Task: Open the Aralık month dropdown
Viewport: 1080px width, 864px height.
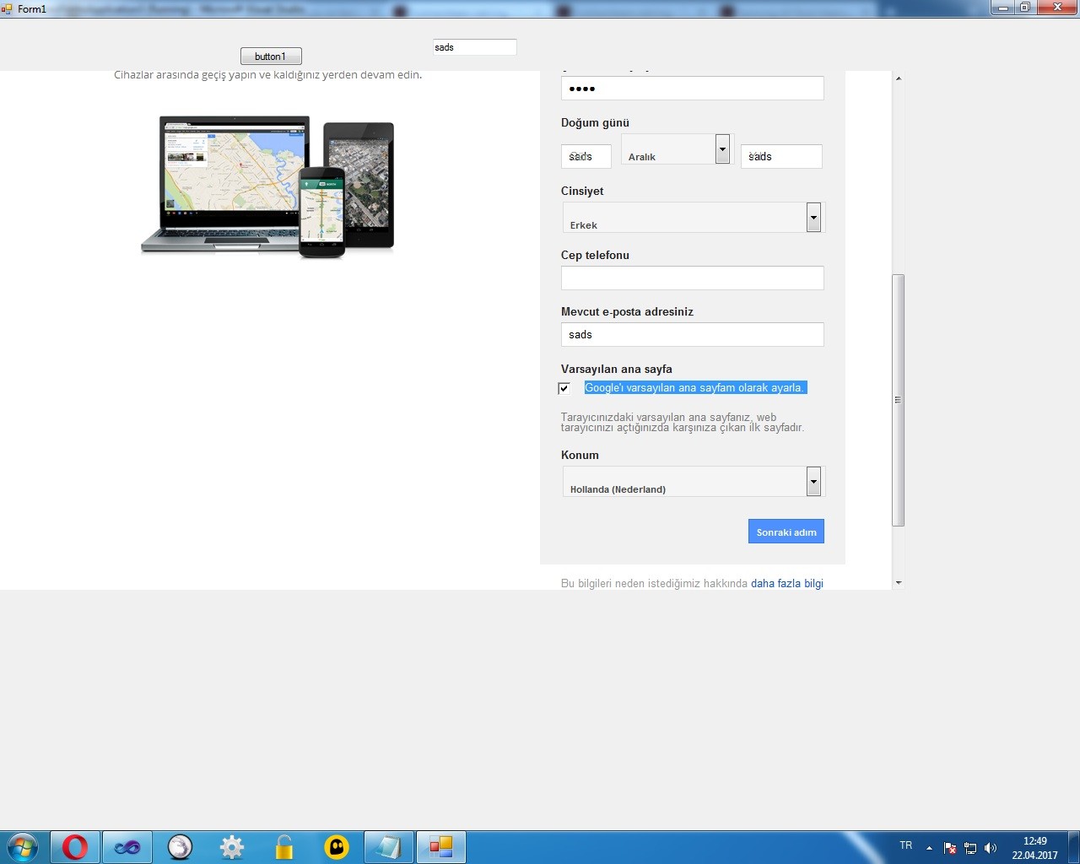Action: pyautogui.click(x=676, y=149)
